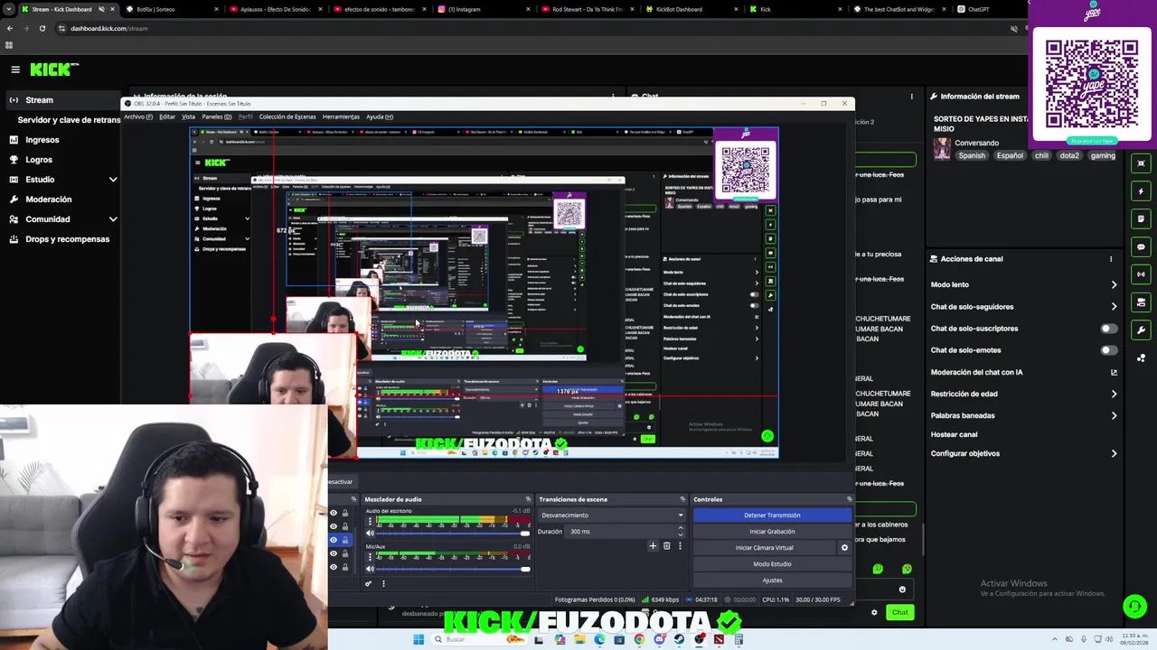Open the green support headset bubble
1157x650 pixels.
(1134, 606)
